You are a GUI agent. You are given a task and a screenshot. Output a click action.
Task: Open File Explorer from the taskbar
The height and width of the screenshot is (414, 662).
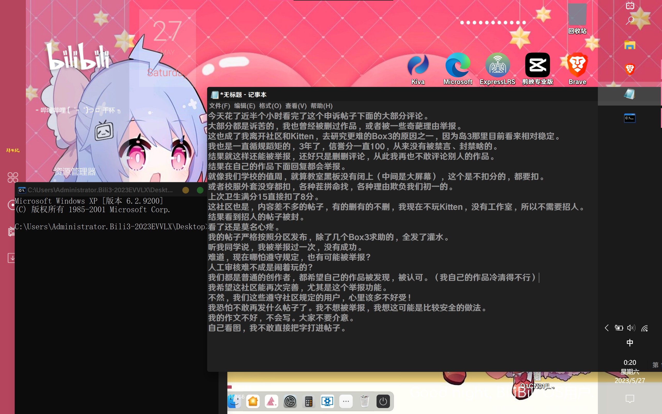tap(630, 45)
